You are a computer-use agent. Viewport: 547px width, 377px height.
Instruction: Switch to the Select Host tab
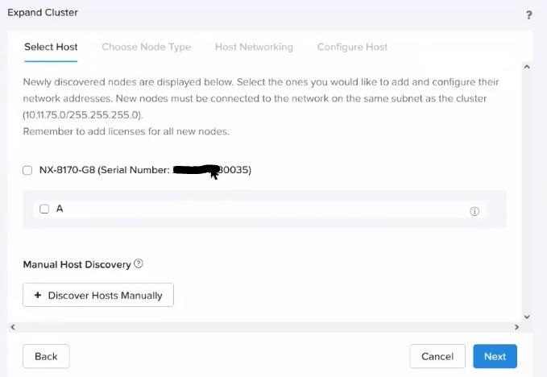pos(51,47)
